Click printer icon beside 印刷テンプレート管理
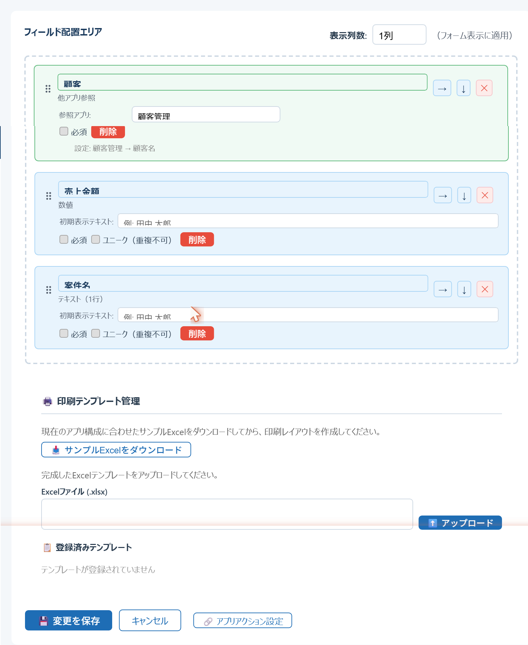The image size is (528, 645). tap(48, 401)
